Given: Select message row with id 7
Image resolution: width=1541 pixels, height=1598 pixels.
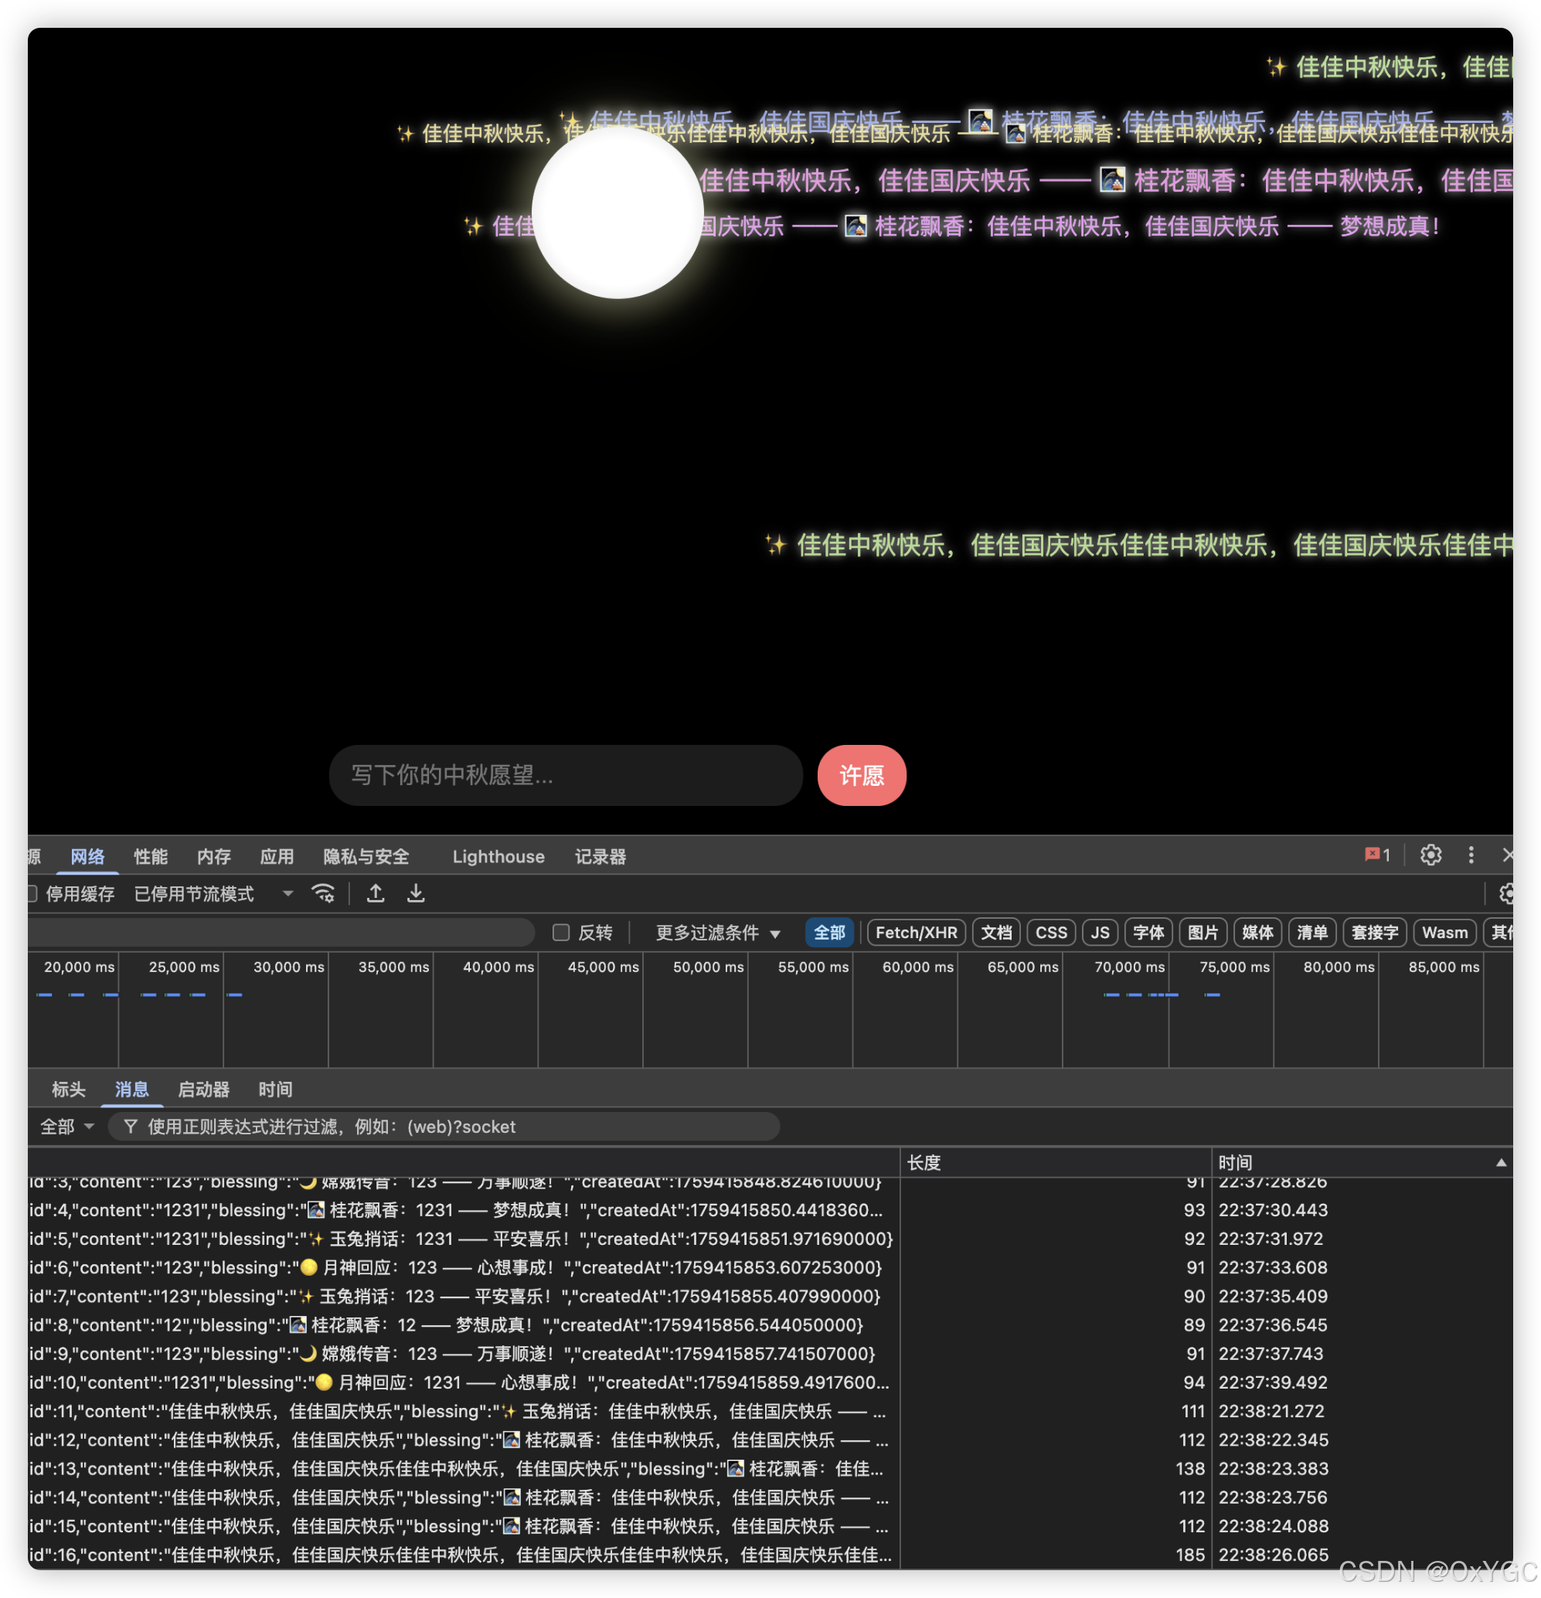Looking at the screenshot, I should click(x=770, y=1297).
